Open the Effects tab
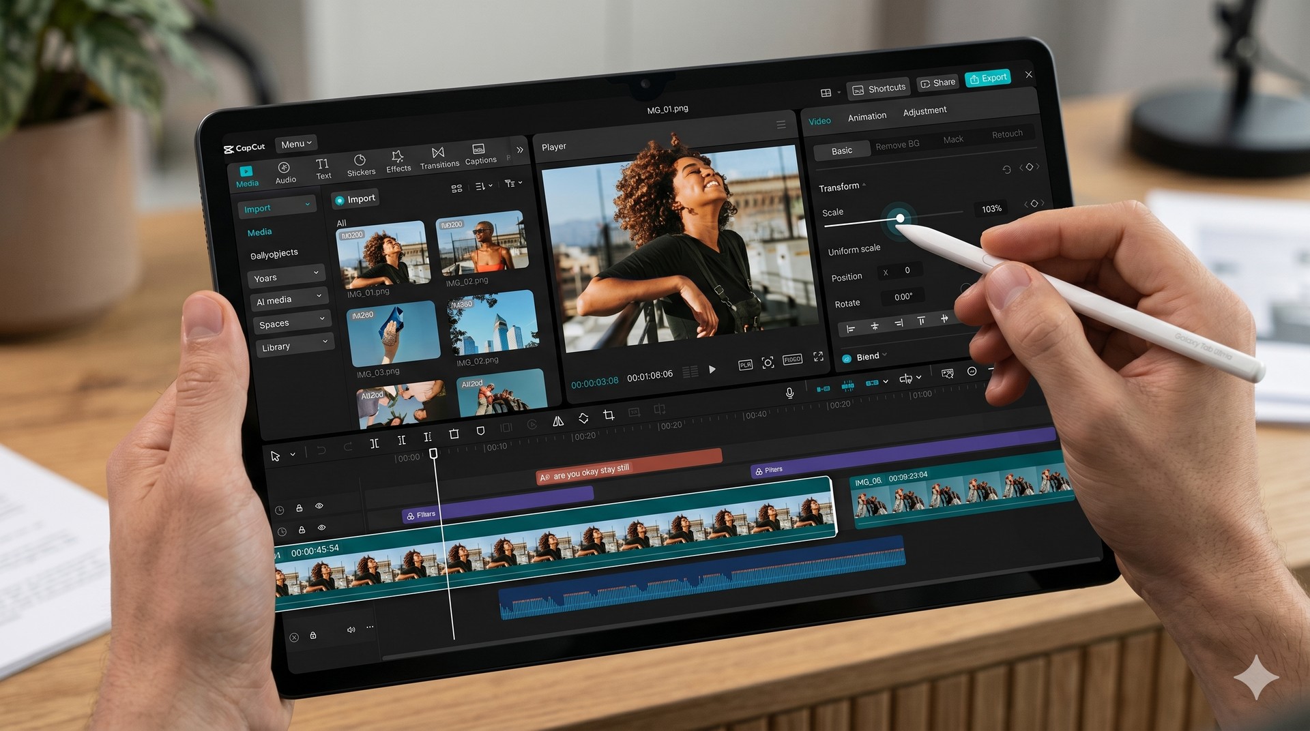1310x731 pixels. click(x=398, y=162)
